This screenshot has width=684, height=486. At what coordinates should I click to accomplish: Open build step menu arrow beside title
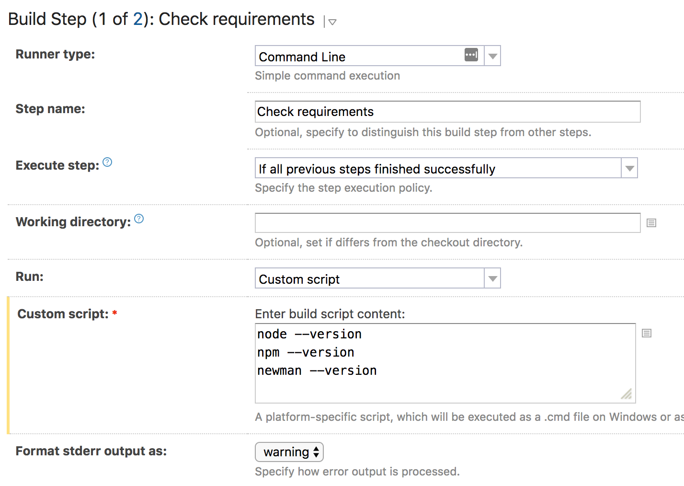click(332, 22)
